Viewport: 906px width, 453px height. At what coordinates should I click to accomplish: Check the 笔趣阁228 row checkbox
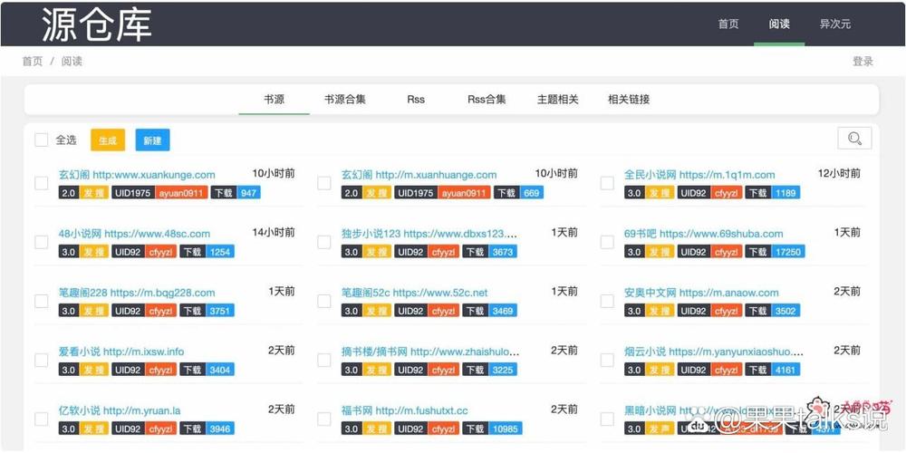42,301
